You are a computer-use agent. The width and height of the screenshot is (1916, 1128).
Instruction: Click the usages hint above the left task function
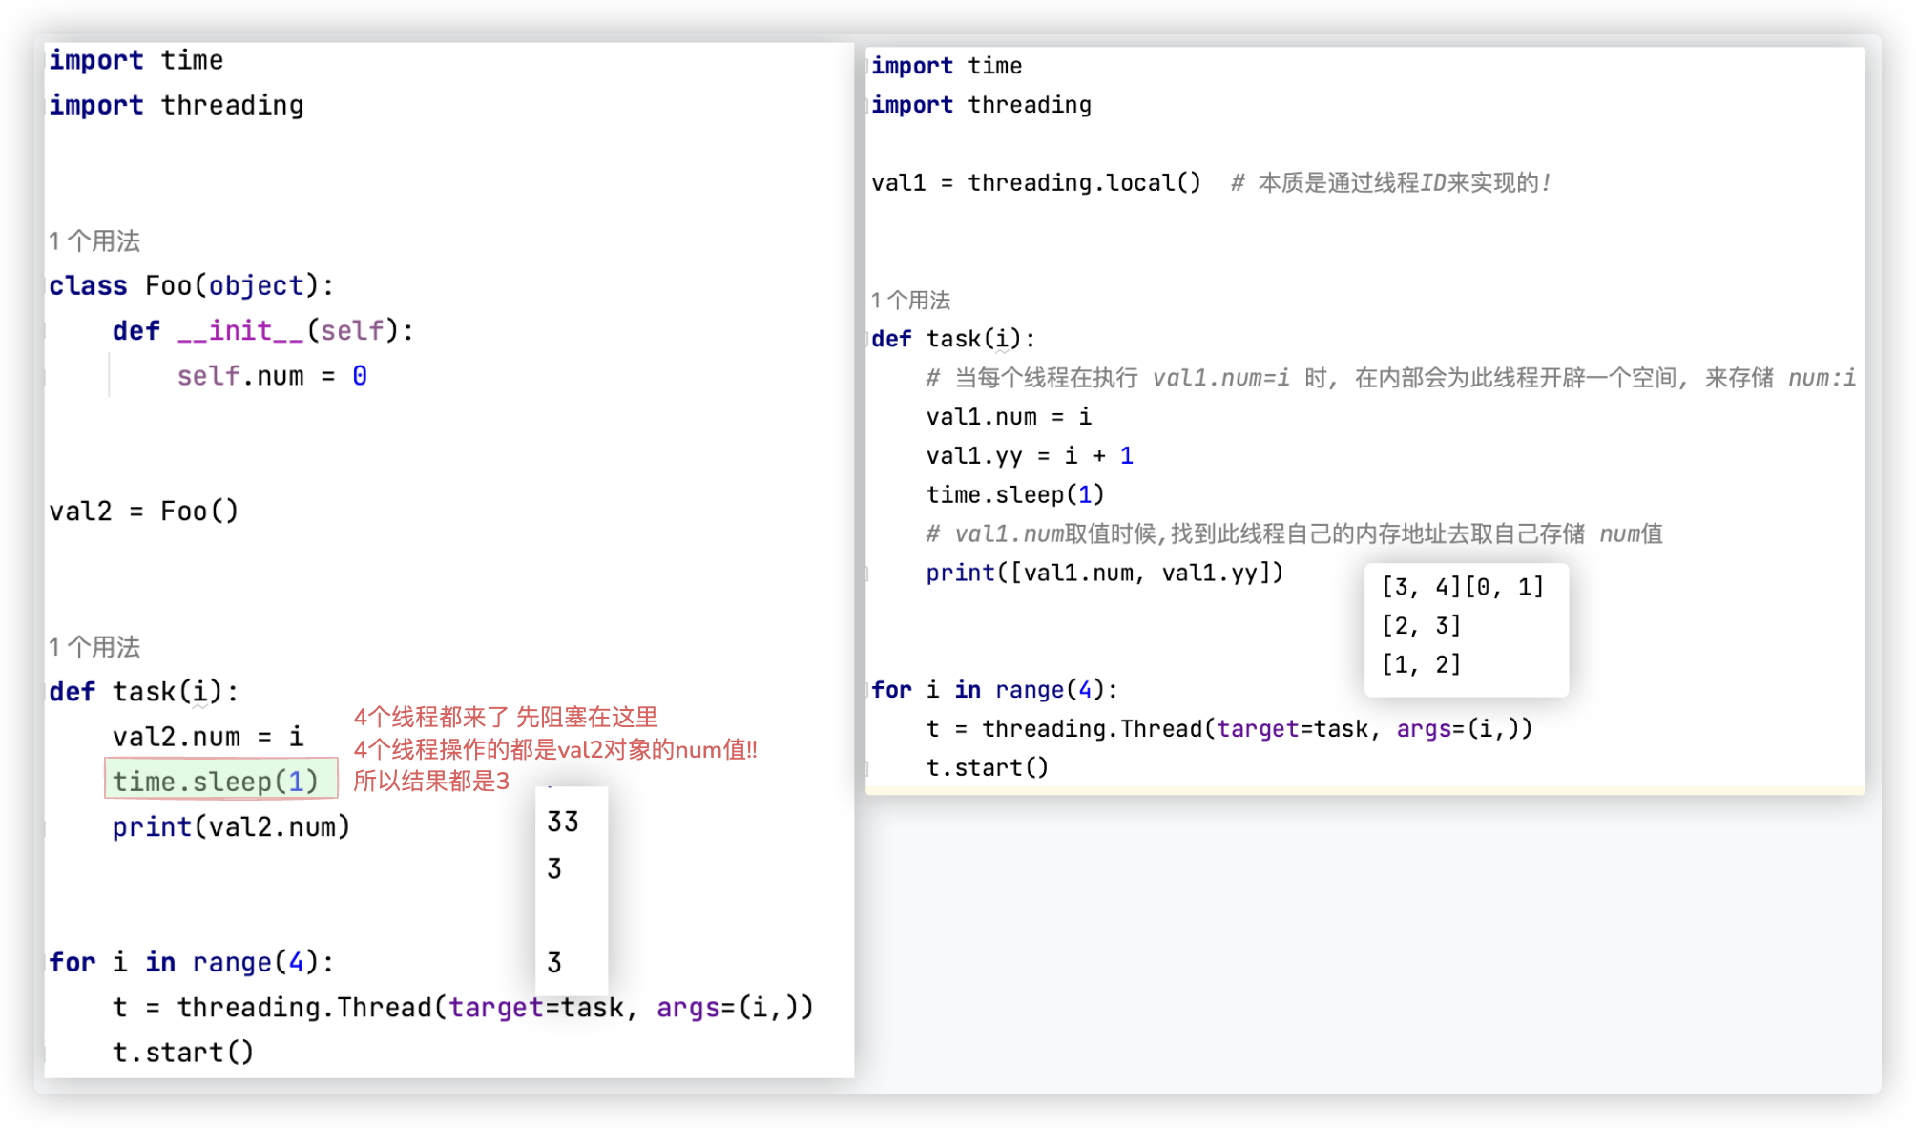coord(94,648)
